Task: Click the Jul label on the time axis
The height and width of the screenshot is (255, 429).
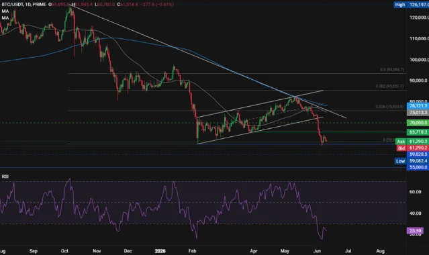Action: [x=348, y=251]
